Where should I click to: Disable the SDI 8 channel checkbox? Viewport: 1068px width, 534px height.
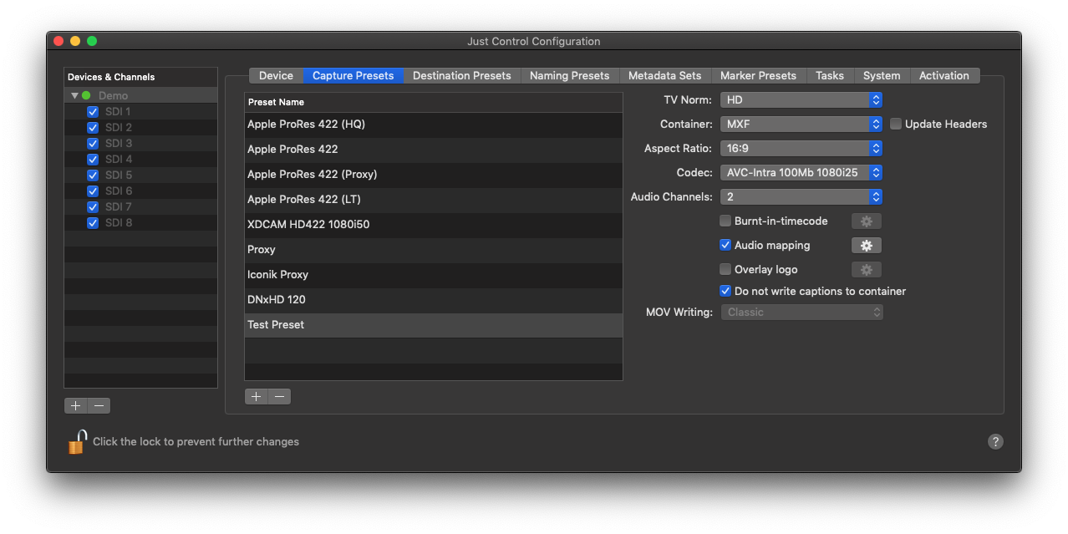[x=93, y=223]
